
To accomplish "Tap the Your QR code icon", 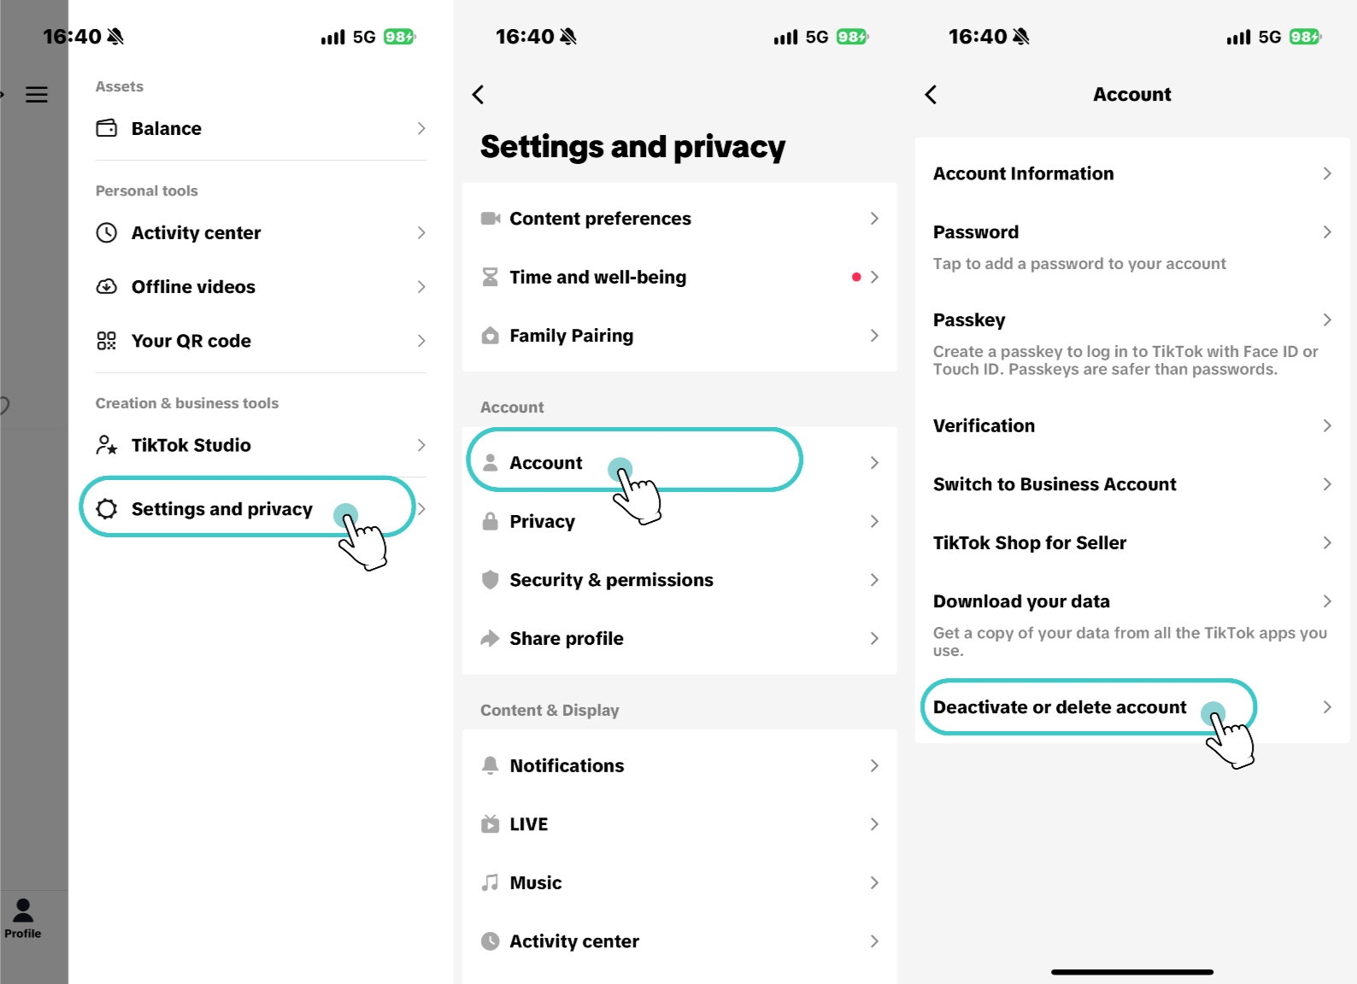I will pyautogui.click(x=107, y=341).
